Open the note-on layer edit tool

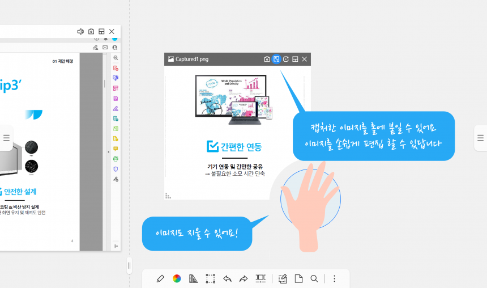283,278
